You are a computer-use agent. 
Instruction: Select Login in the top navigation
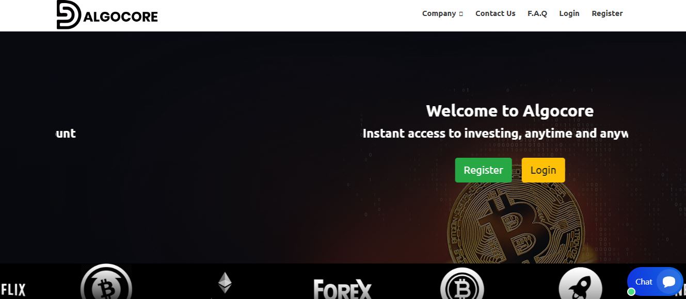coord(569,13)
